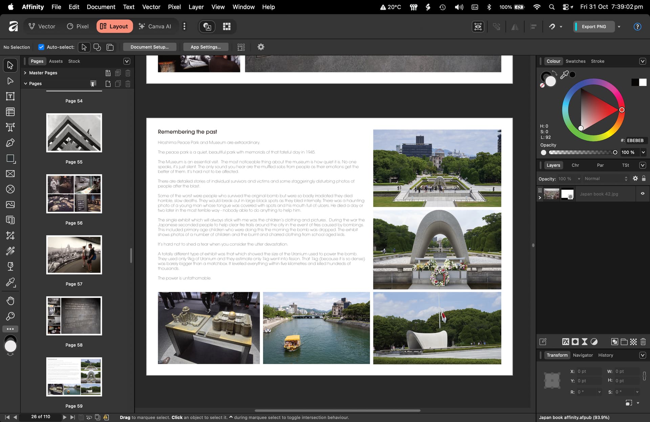The image size is (650, 422).
Task: Expand the Master Pages section
Action: 25,73
